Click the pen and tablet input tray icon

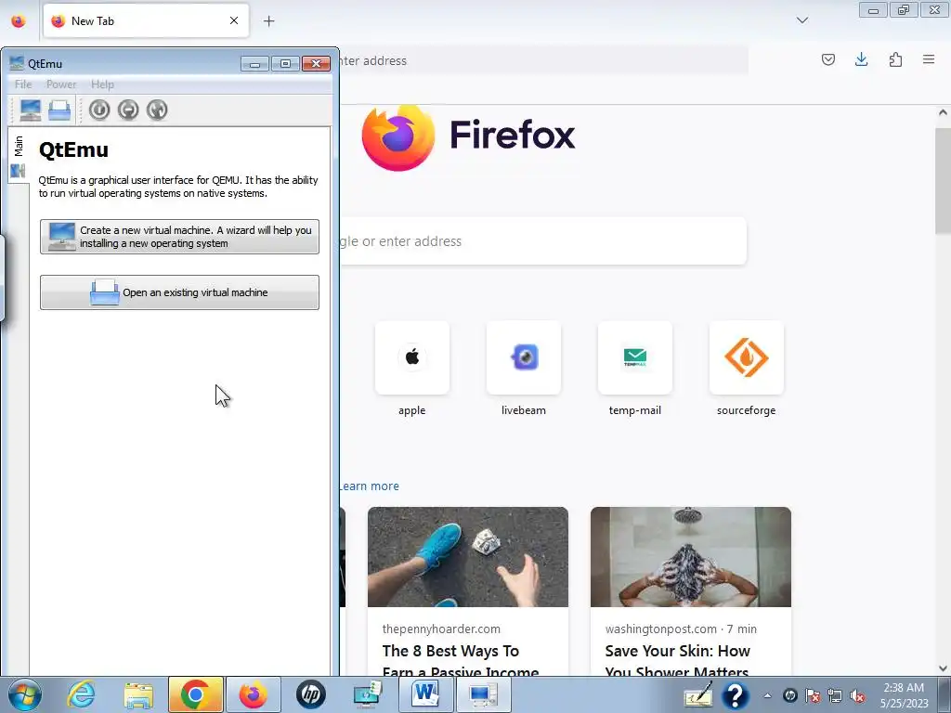tap(698, 694)
